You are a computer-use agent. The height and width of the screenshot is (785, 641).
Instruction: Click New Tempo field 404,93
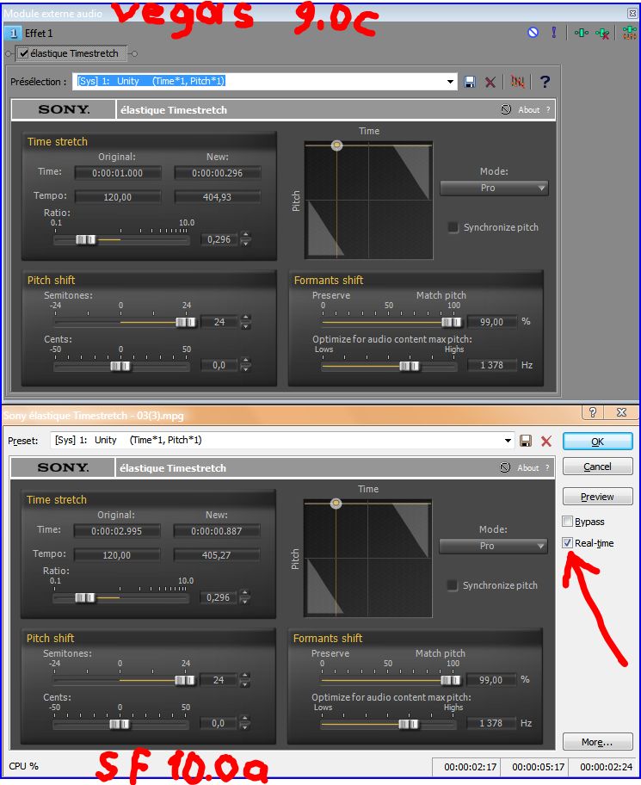point(217,197)
